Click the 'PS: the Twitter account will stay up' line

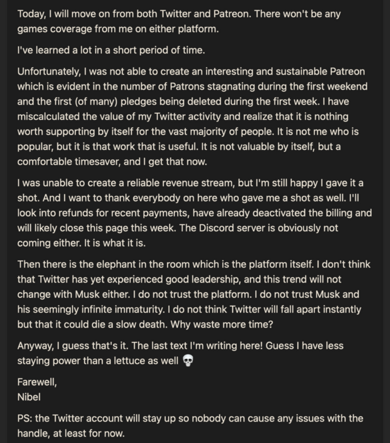[190, 418]
